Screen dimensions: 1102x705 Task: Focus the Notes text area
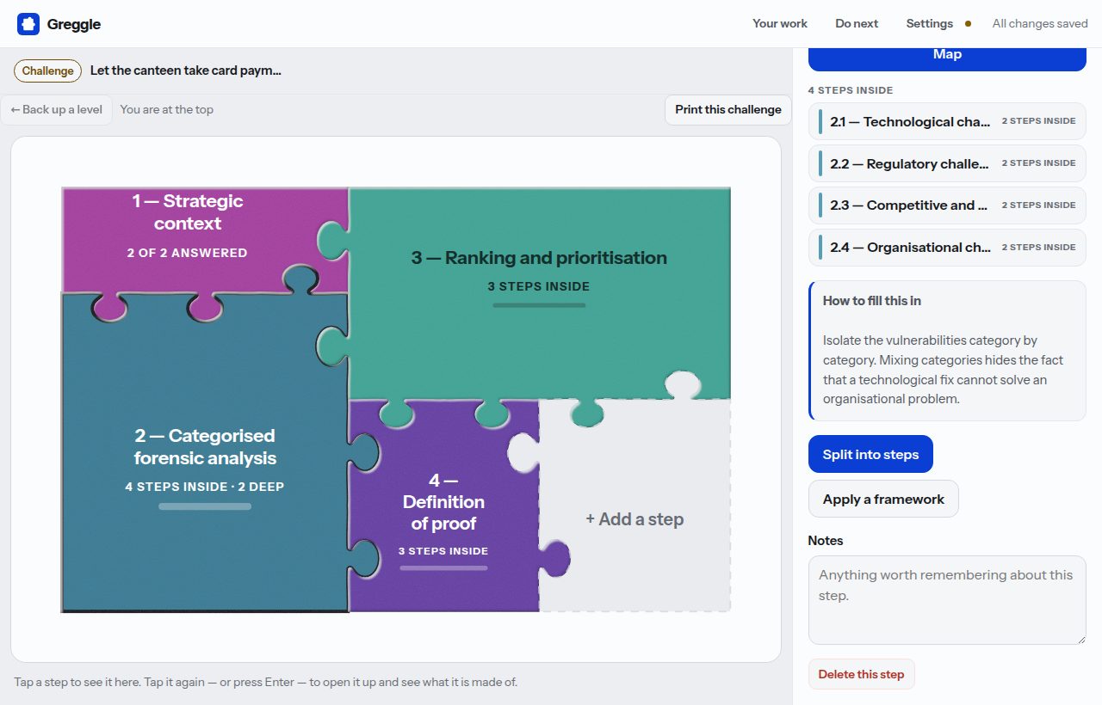tap(947, 600)
